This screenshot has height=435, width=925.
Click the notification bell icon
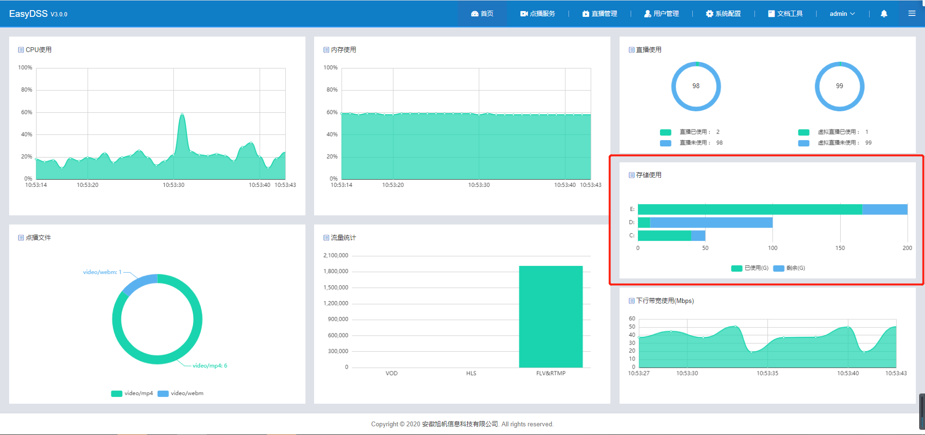point(884,13)
